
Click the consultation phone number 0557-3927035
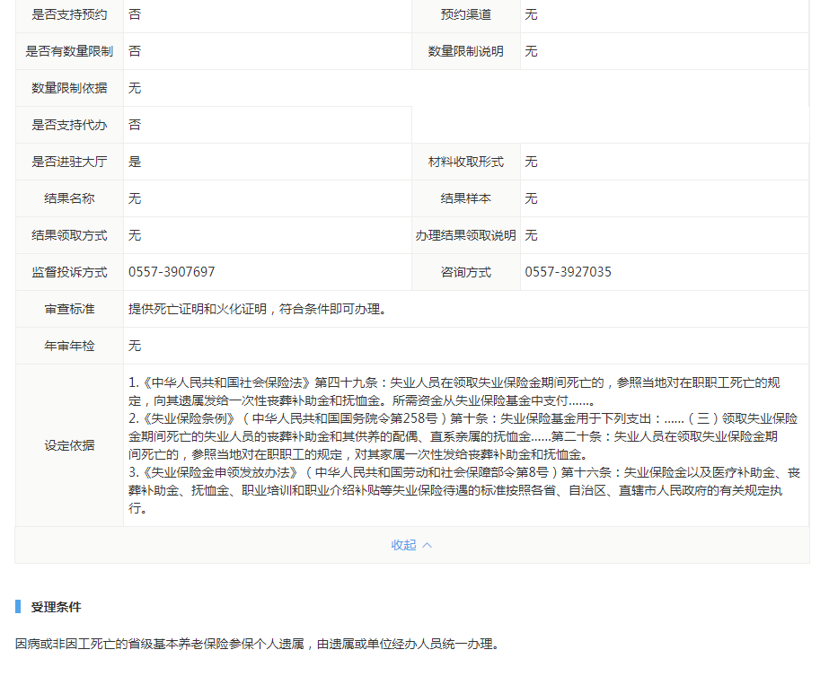(568, 272)
